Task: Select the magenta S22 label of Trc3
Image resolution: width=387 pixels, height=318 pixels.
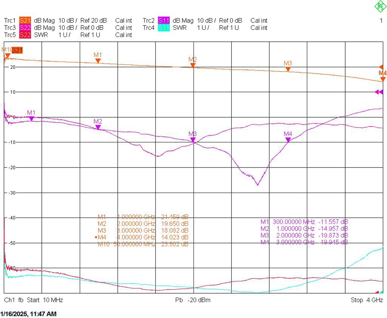Action: click(x=25, y=28)
